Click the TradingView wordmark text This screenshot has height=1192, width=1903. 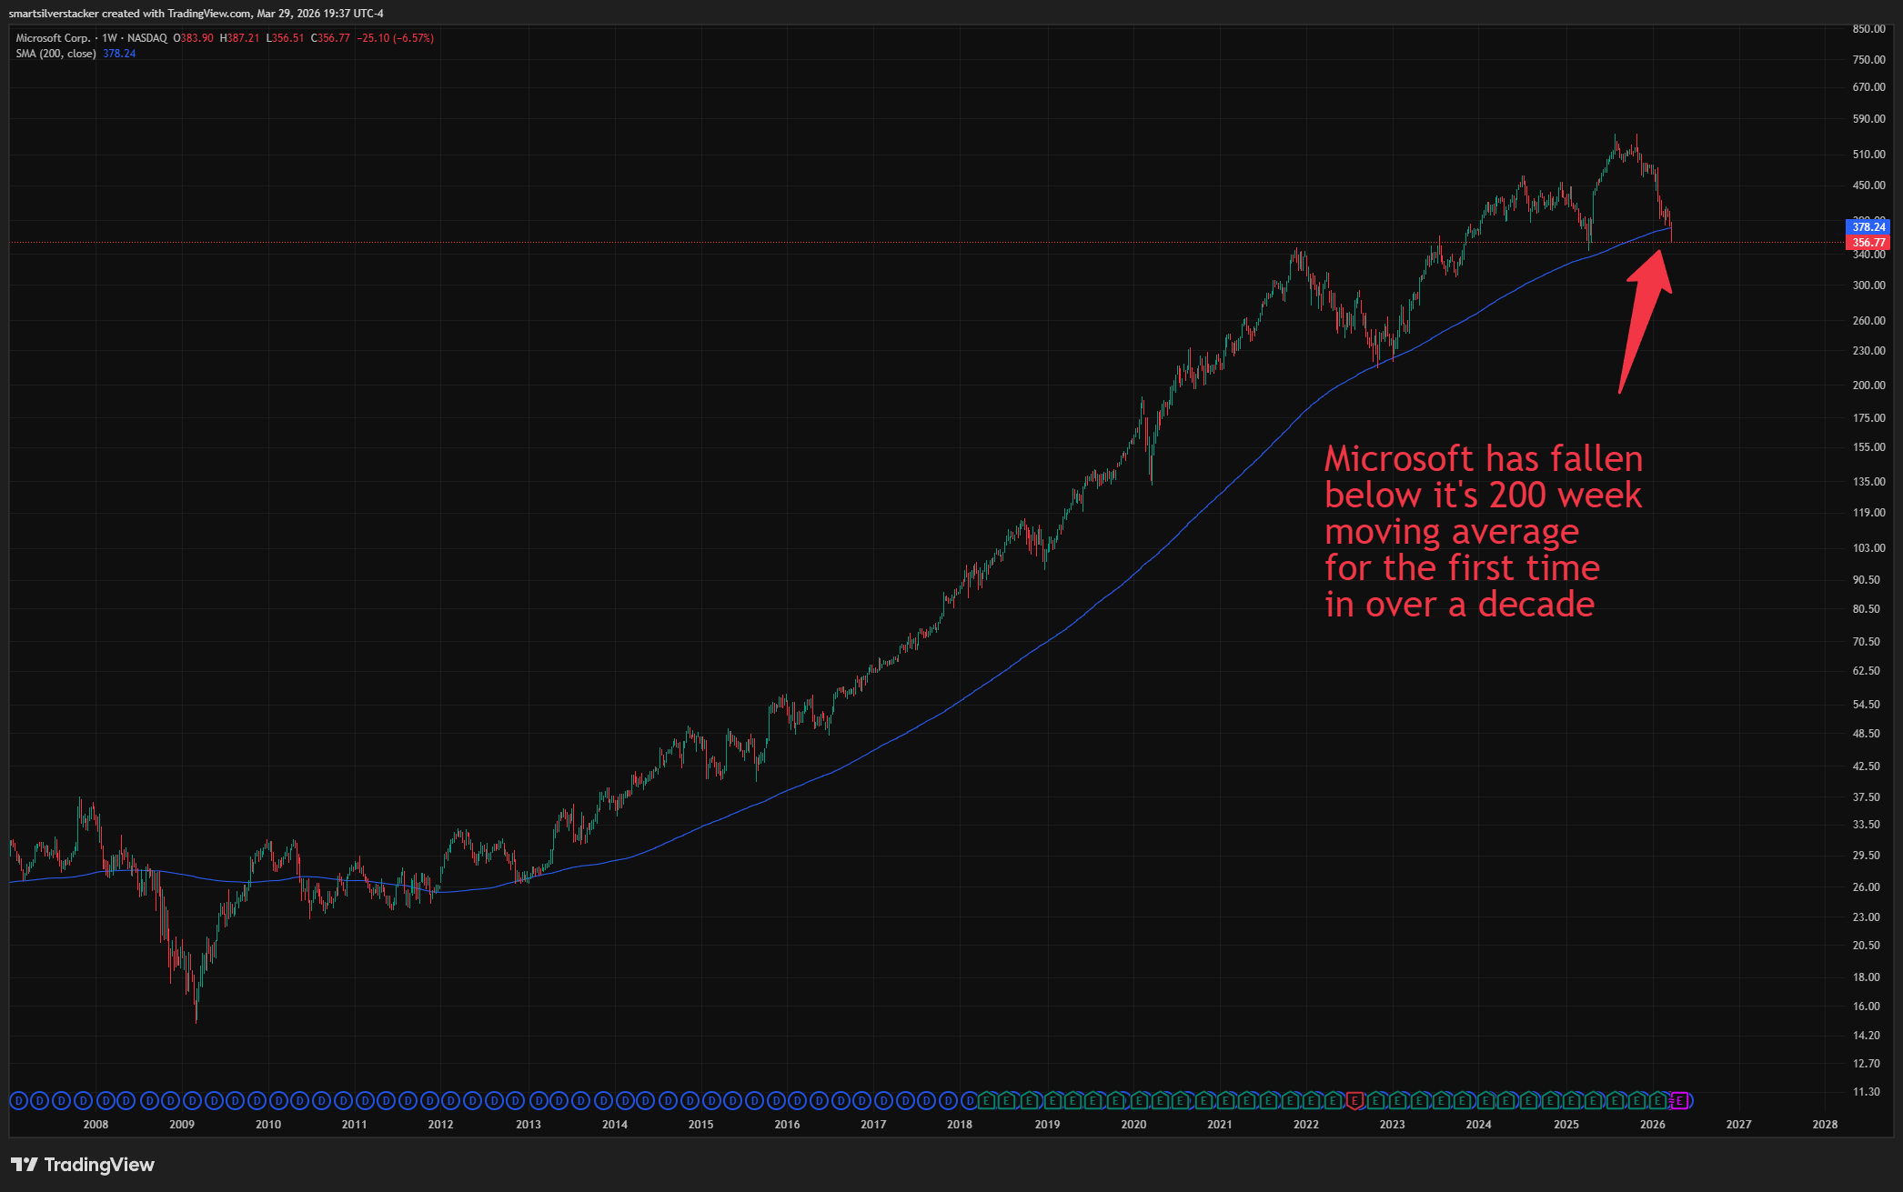(99, 1165)
